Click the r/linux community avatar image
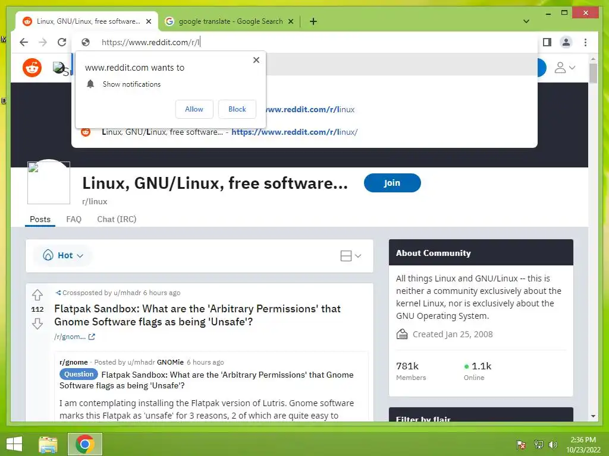Viewport: 609px width, 456px height. click(x=49, y=183)
